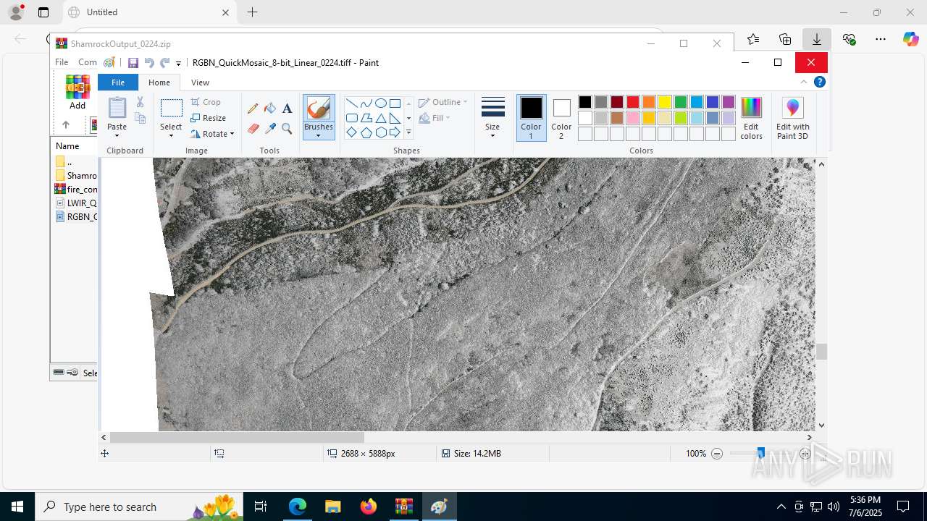Pick the black color swatch

[x=585, y=102]
